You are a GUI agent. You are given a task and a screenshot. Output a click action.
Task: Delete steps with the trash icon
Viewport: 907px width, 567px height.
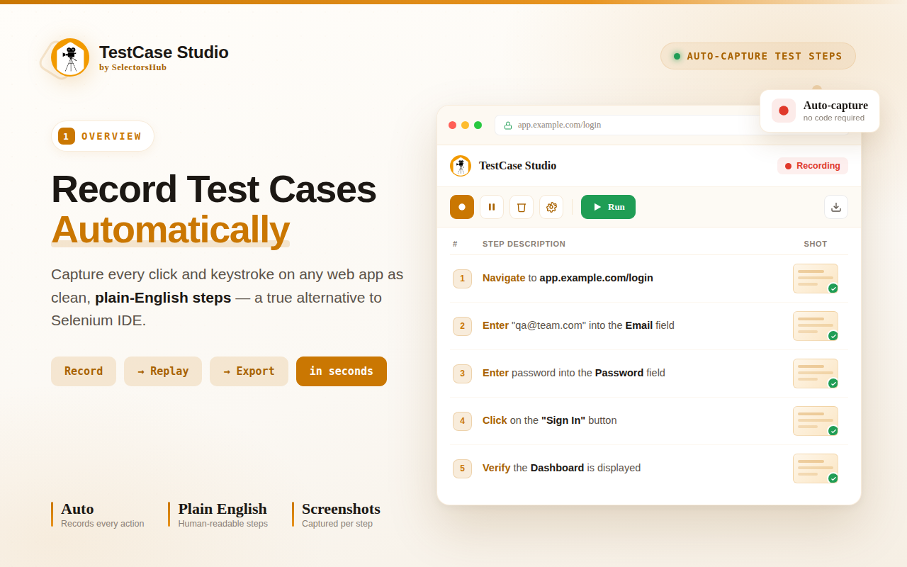(522, 207)
